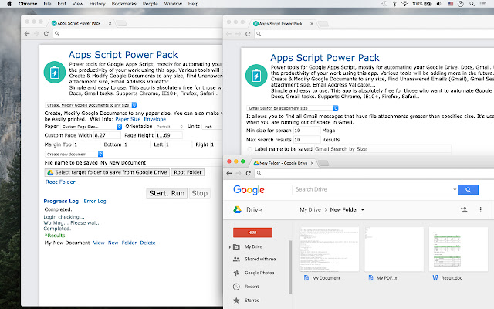
Task: Click the Margin Top field
Action: (86, 144)
